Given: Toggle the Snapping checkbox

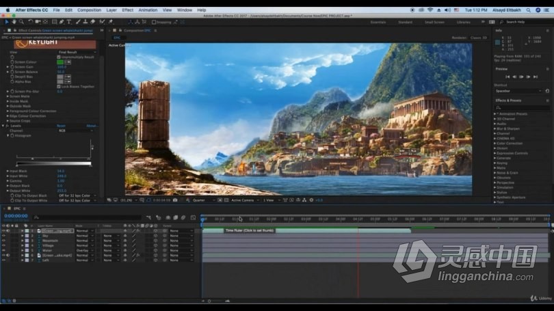Looking at the screenshot, I should coord(154,23).
